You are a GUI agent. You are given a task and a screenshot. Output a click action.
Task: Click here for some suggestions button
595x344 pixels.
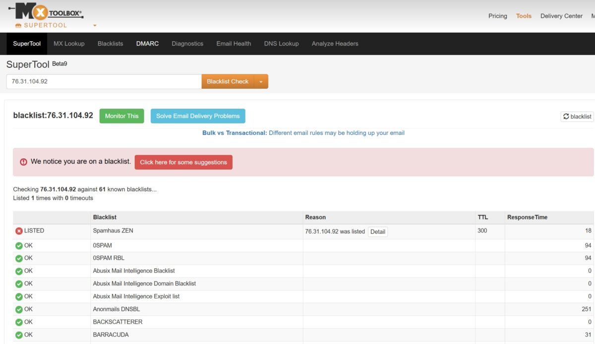(x=183, y=162)
